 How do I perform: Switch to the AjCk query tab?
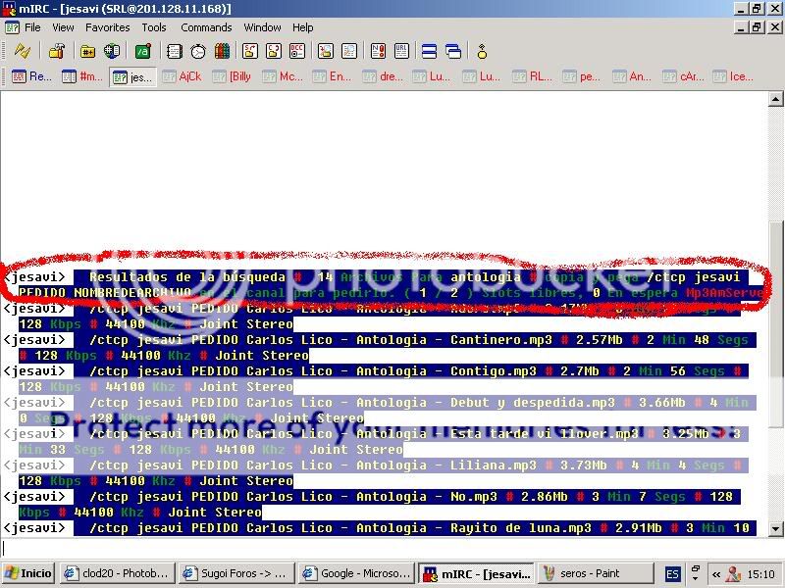click(x=183, y=76)
